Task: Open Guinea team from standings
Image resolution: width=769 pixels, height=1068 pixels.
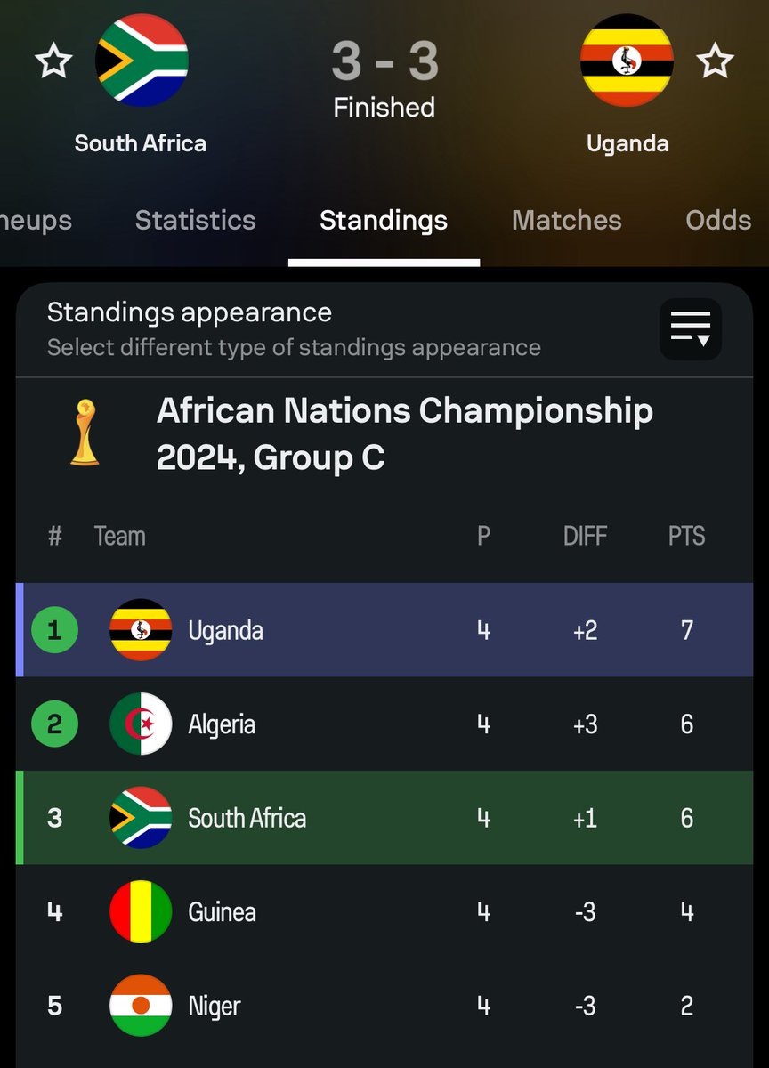Action: (222, 912)
